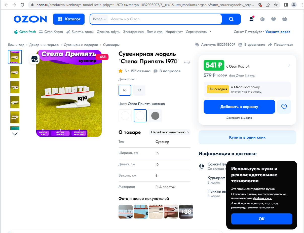
Task: Accept cookies with OK button
Action: click(262, 219)
